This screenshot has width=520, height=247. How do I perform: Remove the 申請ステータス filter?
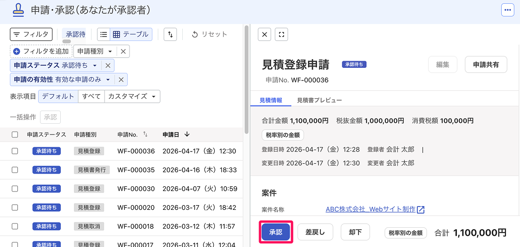point(108,65)
